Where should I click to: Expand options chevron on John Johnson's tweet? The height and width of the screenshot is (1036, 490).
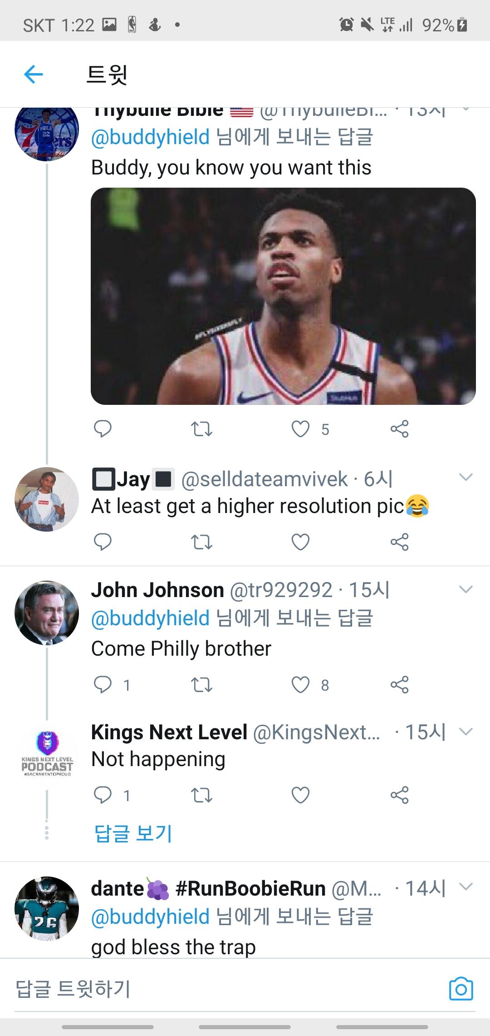pyautogui.click(x=466, y=589)
